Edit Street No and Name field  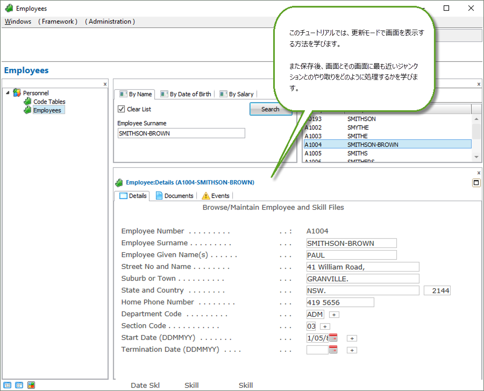point(363,267)
